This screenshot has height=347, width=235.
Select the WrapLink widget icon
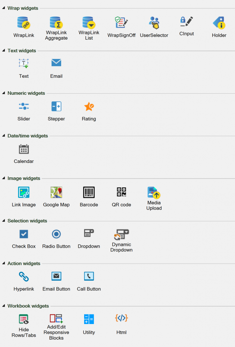pyautogui.click(x=24, y=23)
